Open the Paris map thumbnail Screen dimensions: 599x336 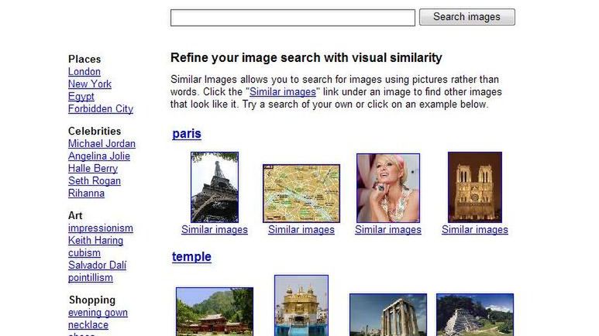point(301,193)
